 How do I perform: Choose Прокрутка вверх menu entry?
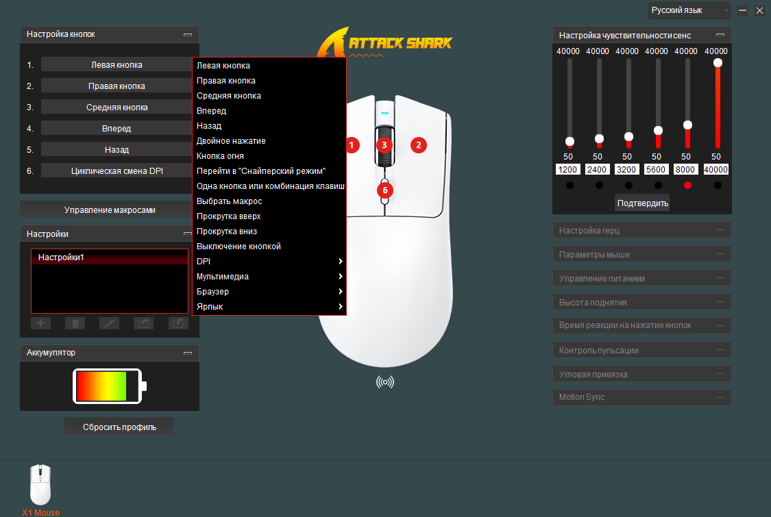point(269,216)
